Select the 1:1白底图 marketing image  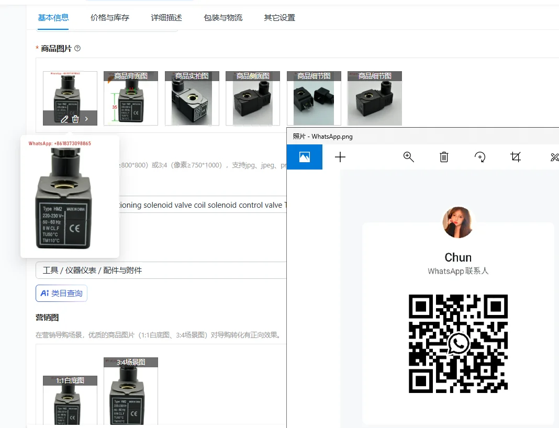coord(70,400)
